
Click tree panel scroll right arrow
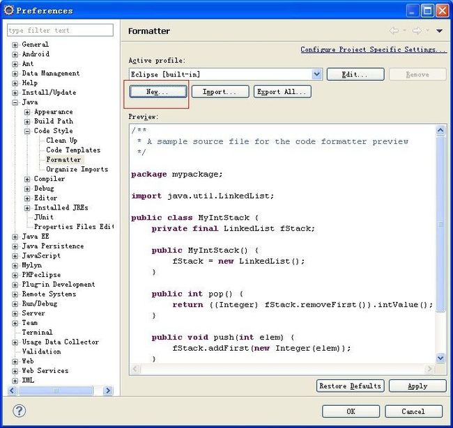[x=108, y=390]
